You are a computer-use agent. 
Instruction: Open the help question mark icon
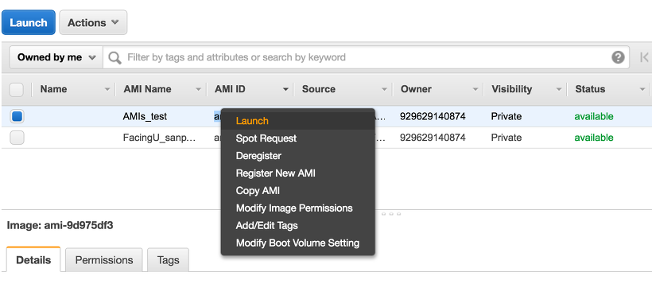coord(618,57)
